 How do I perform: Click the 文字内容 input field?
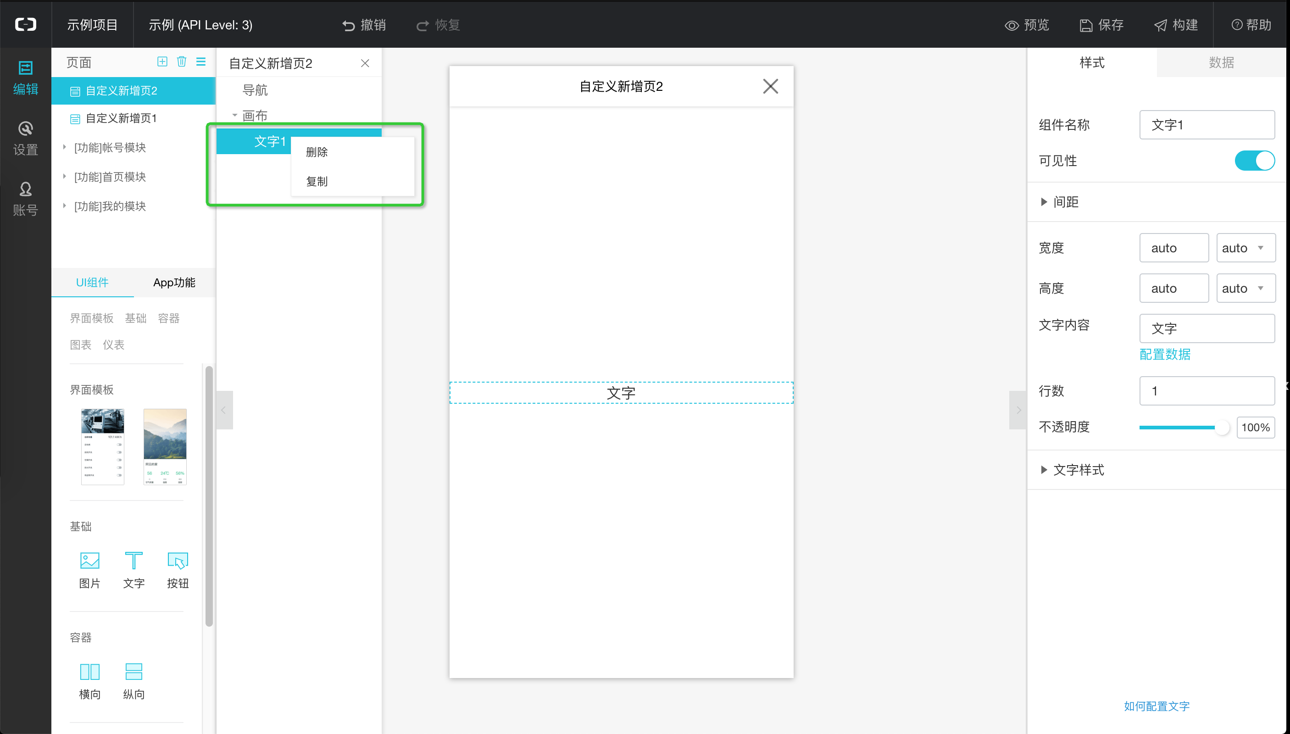click(x=1207, y=328)
